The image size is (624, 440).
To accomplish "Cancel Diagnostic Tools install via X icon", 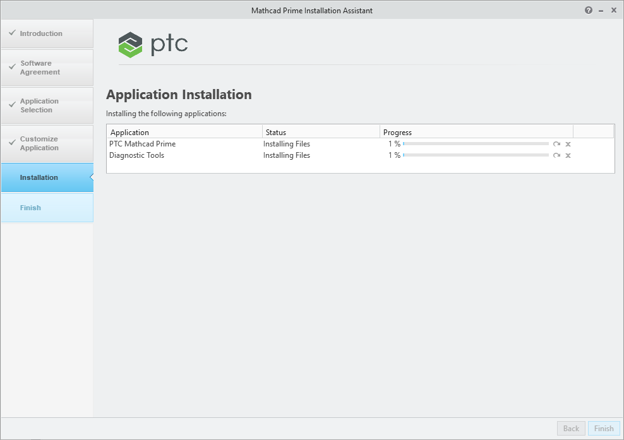I will (x=568, y=155).
